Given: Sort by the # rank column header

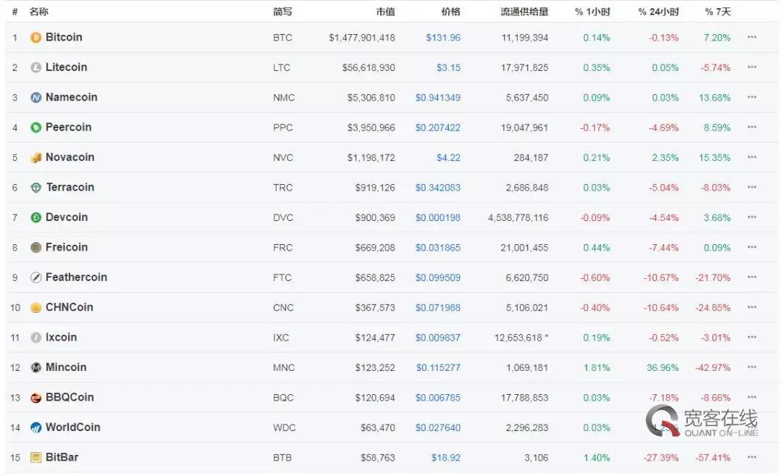Looking at the screenshot, I should tap(15, 12).
